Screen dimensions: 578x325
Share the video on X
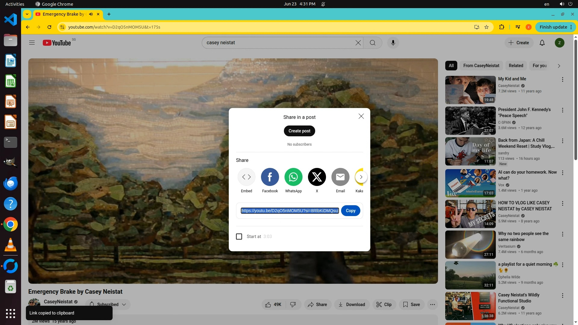(x=317, y=177)
